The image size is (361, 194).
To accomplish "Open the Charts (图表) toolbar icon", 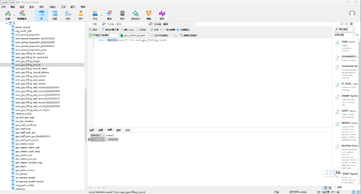I will (162, 15).
